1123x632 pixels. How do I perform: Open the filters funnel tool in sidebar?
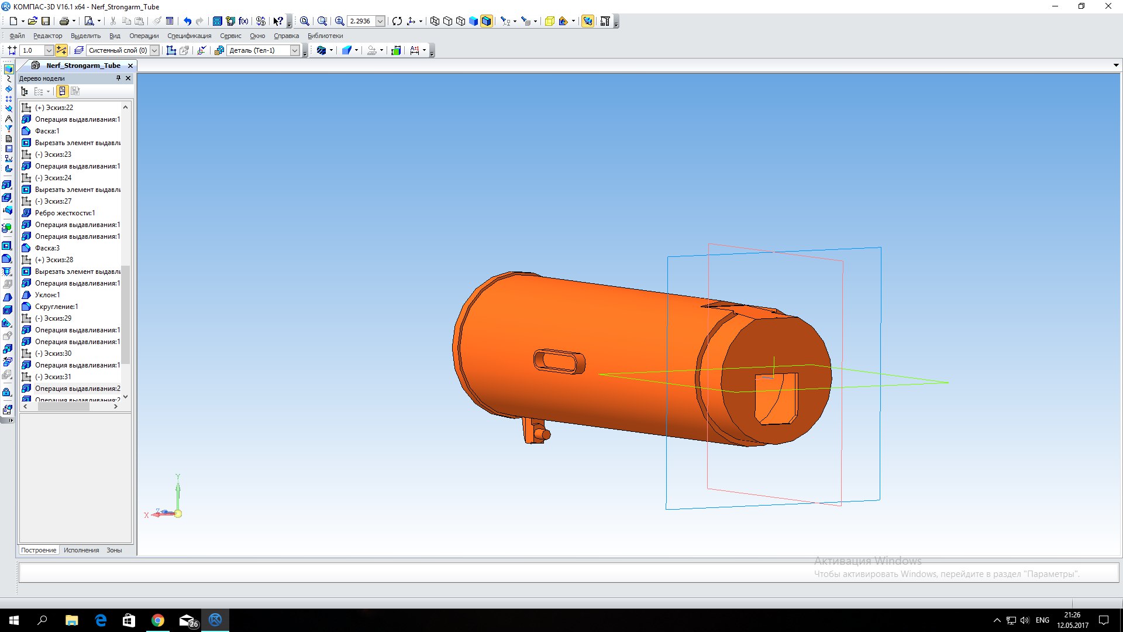click(8, 129)
